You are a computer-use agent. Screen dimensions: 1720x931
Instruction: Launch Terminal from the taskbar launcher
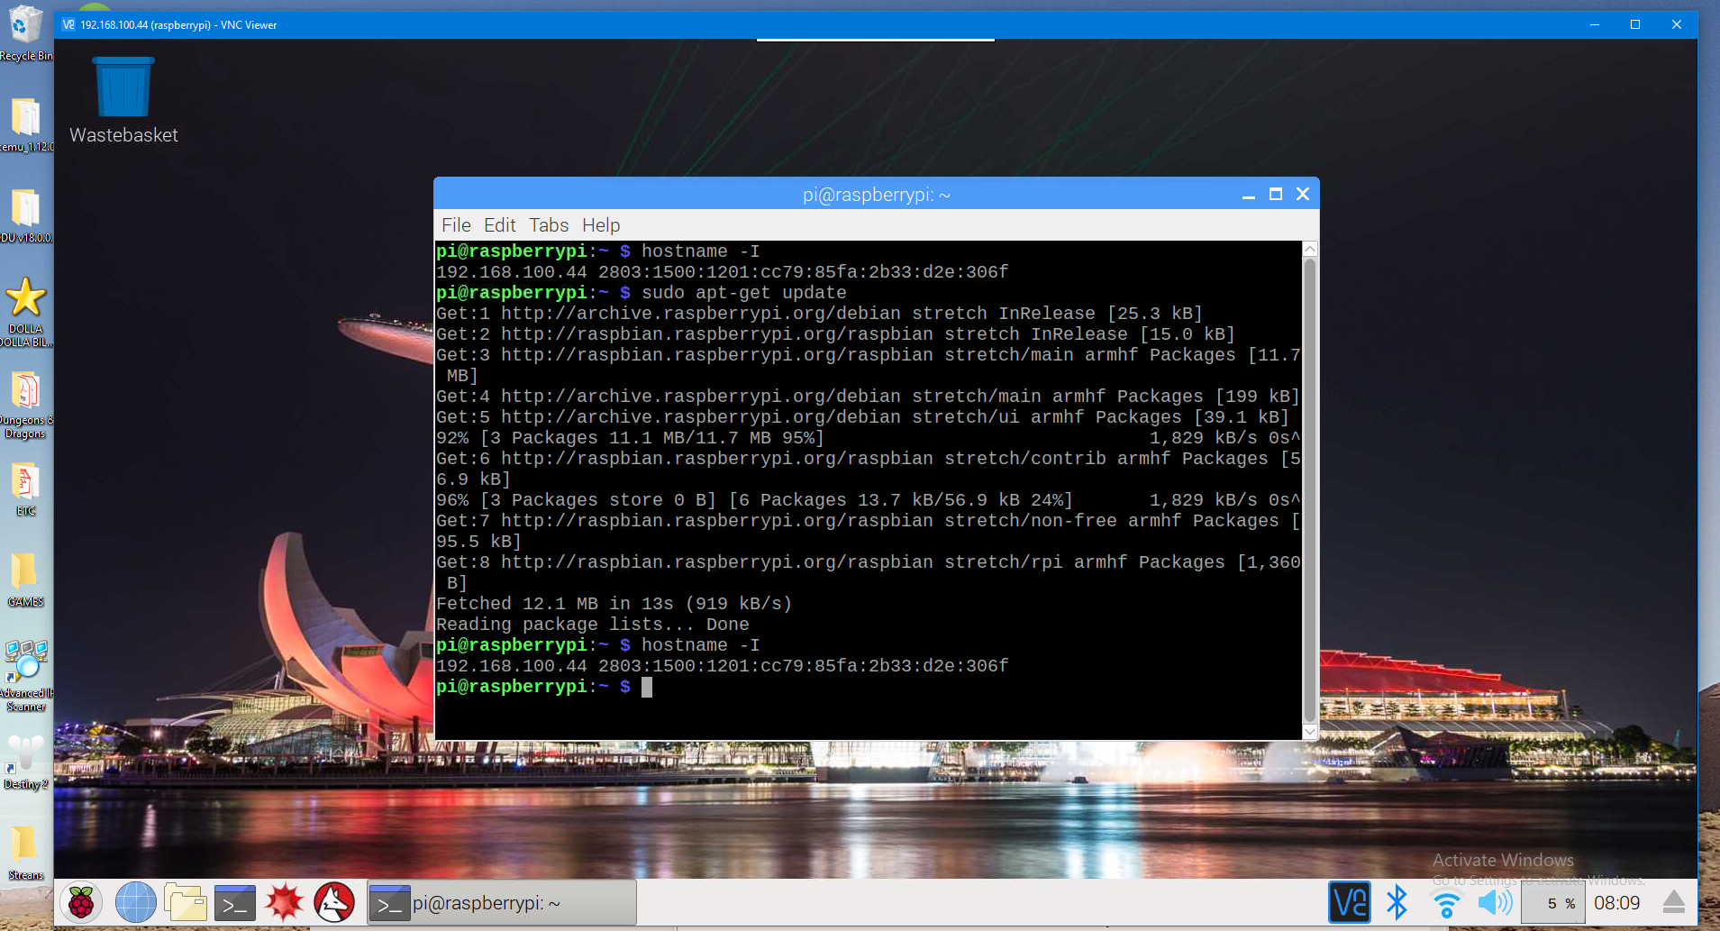pos(235,902)
